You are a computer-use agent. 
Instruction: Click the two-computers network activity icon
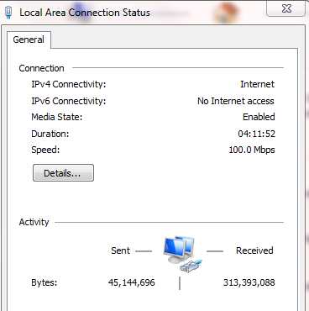click(x=179, y=250)
